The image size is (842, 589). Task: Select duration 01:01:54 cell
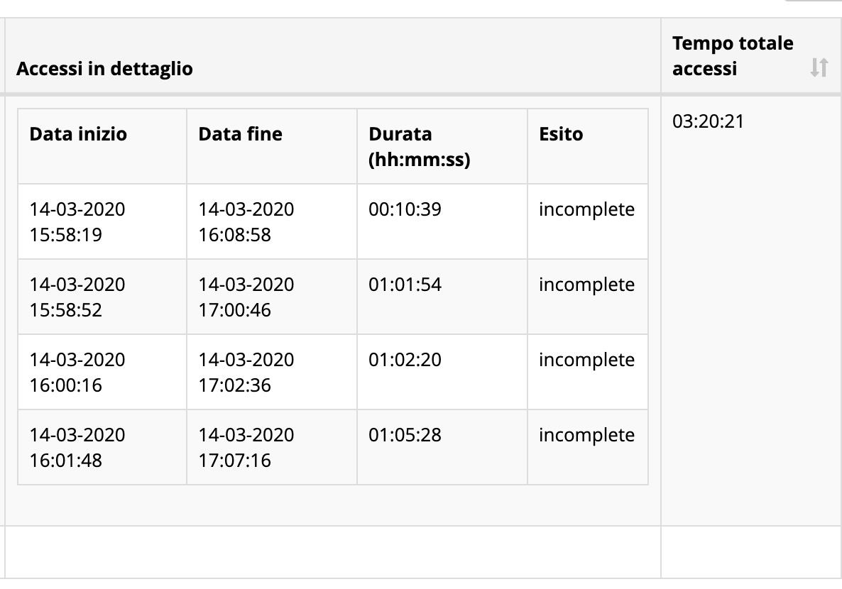pos(405,285)
